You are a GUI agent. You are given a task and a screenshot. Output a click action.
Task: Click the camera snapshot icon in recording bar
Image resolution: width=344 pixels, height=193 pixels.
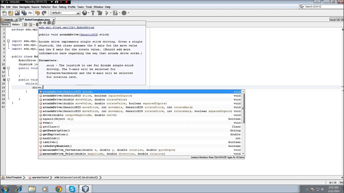[56, 2]
